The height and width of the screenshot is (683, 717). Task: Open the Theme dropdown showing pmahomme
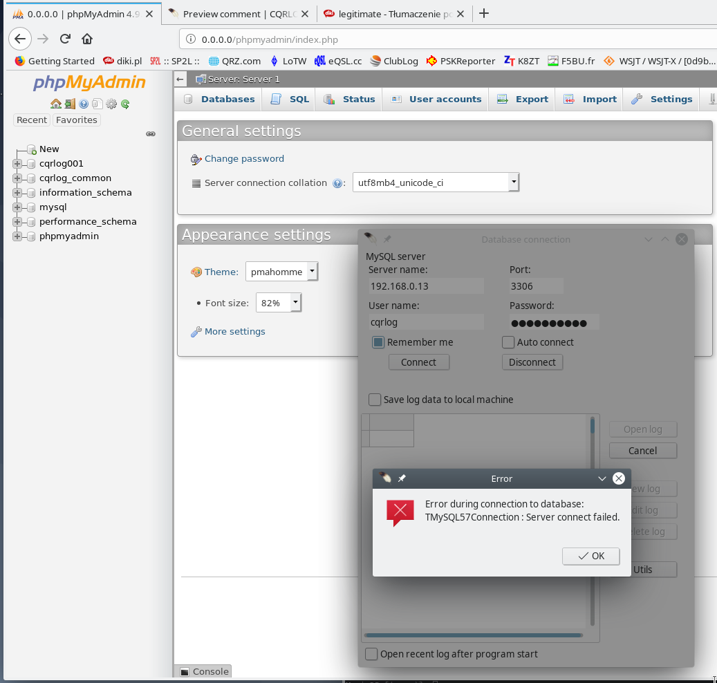coord(281,272)
